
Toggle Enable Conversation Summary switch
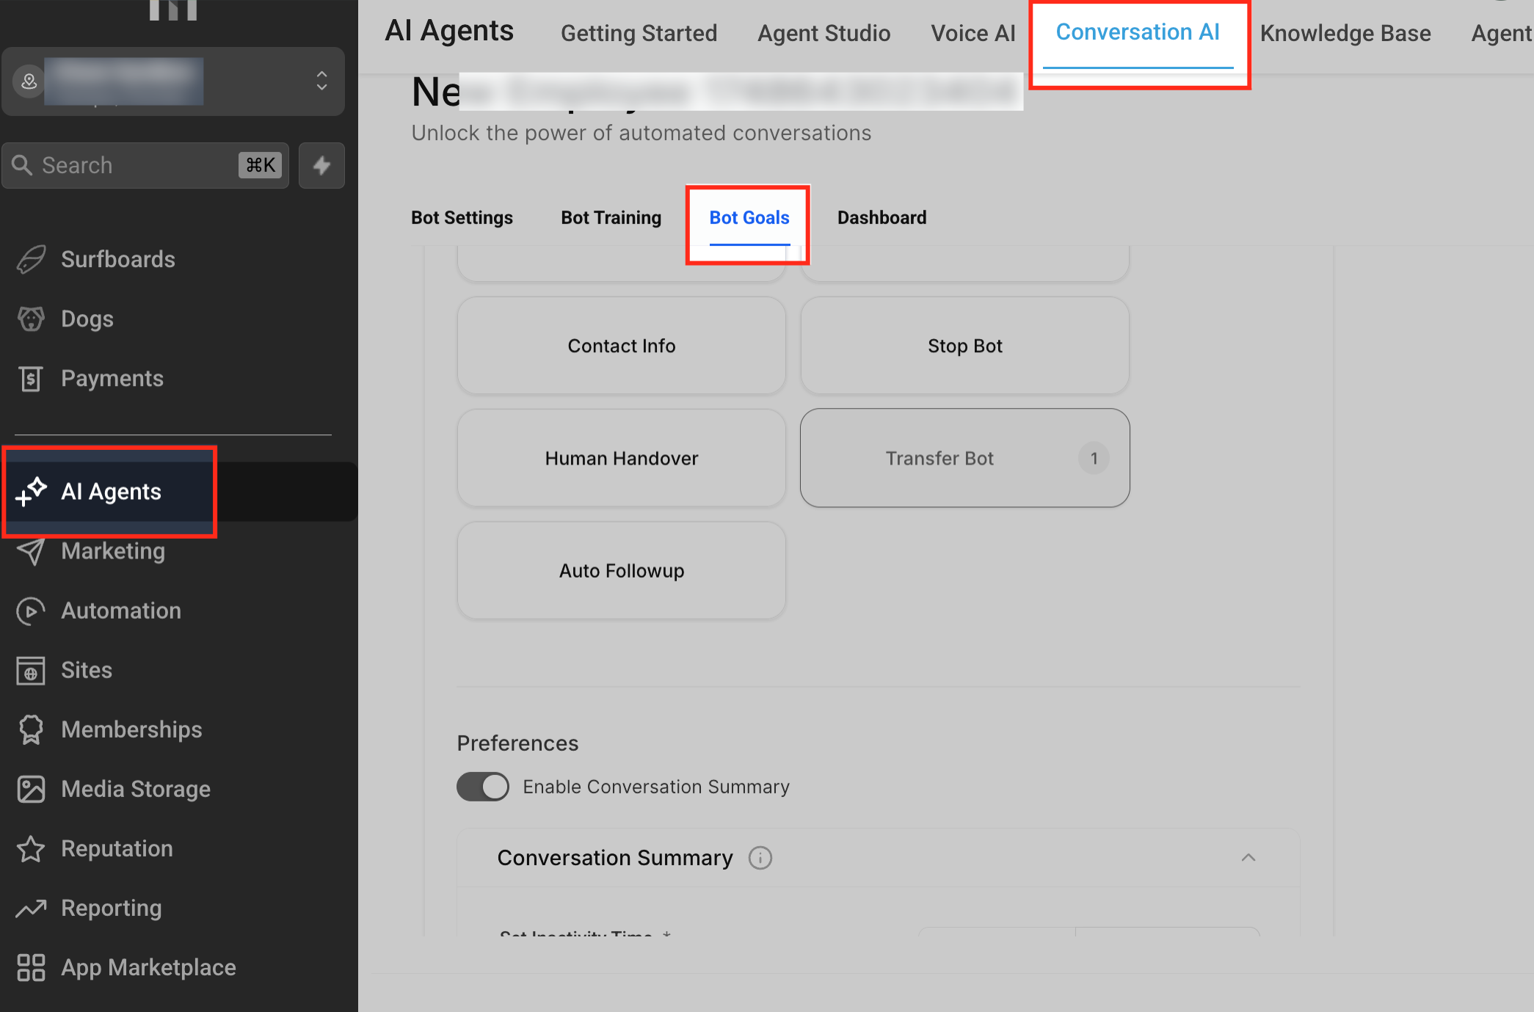[x=482, y=787]
